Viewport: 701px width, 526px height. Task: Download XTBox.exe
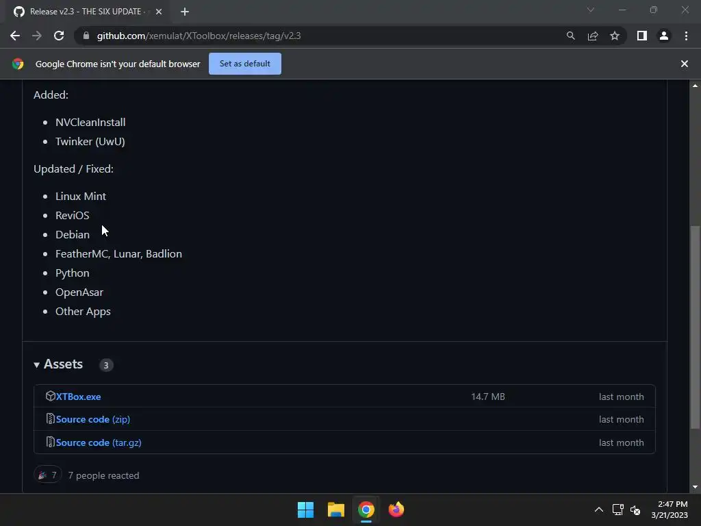click(78, 397)
